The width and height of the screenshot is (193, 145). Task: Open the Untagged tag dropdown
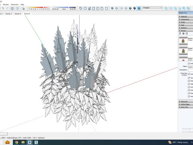[152, 8]
